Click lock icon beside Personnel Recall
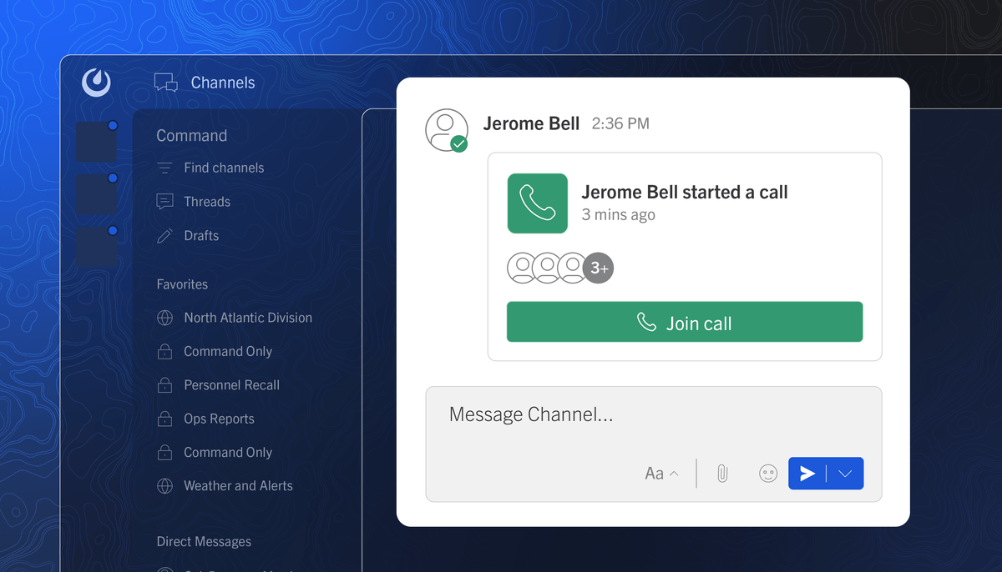This screenshot has height=572, width=1002. click(164, 385)
